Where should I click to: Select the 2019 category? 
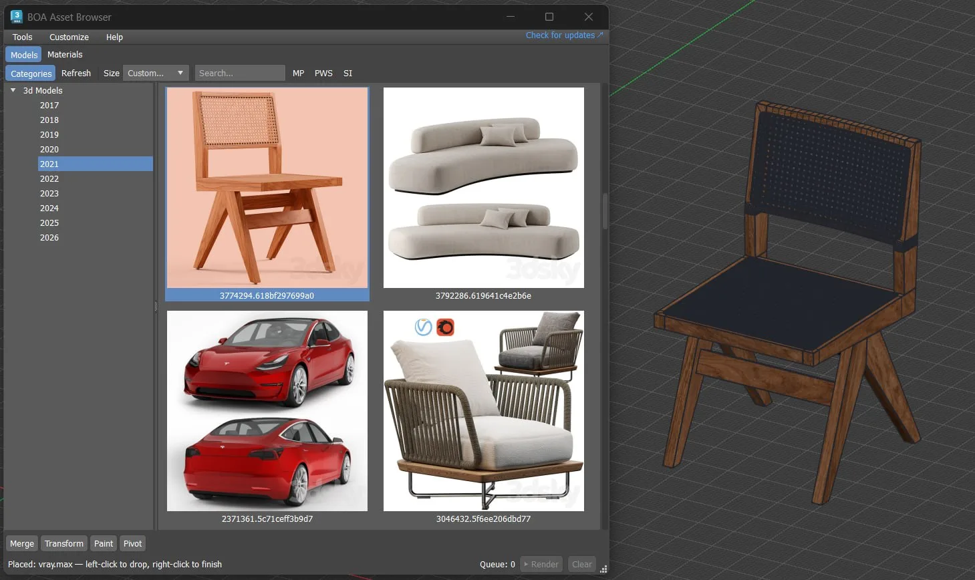[x=49, y=135]
